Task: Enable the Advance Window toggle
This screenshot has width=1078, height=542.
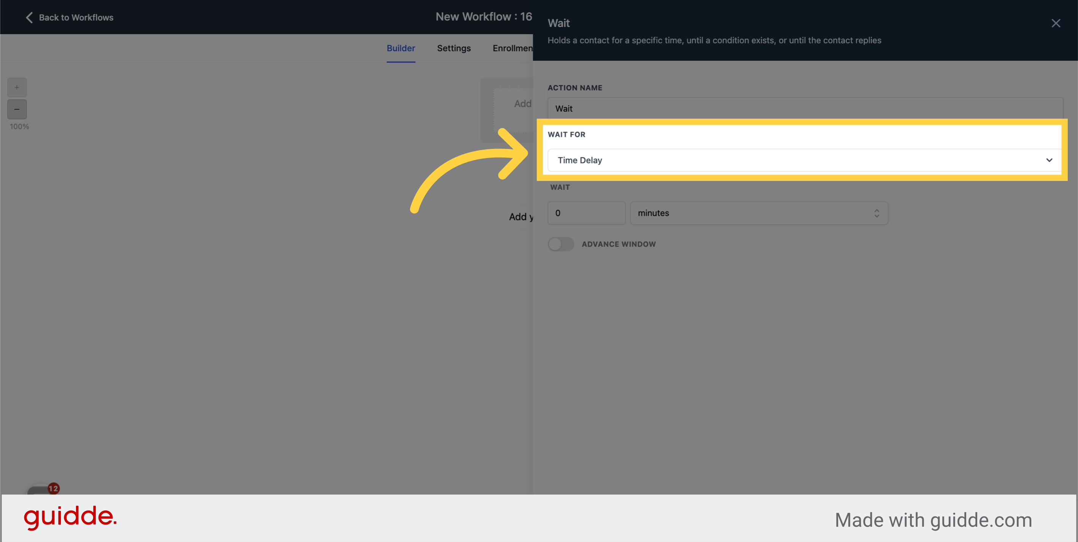Action: (x=561, y=244)
